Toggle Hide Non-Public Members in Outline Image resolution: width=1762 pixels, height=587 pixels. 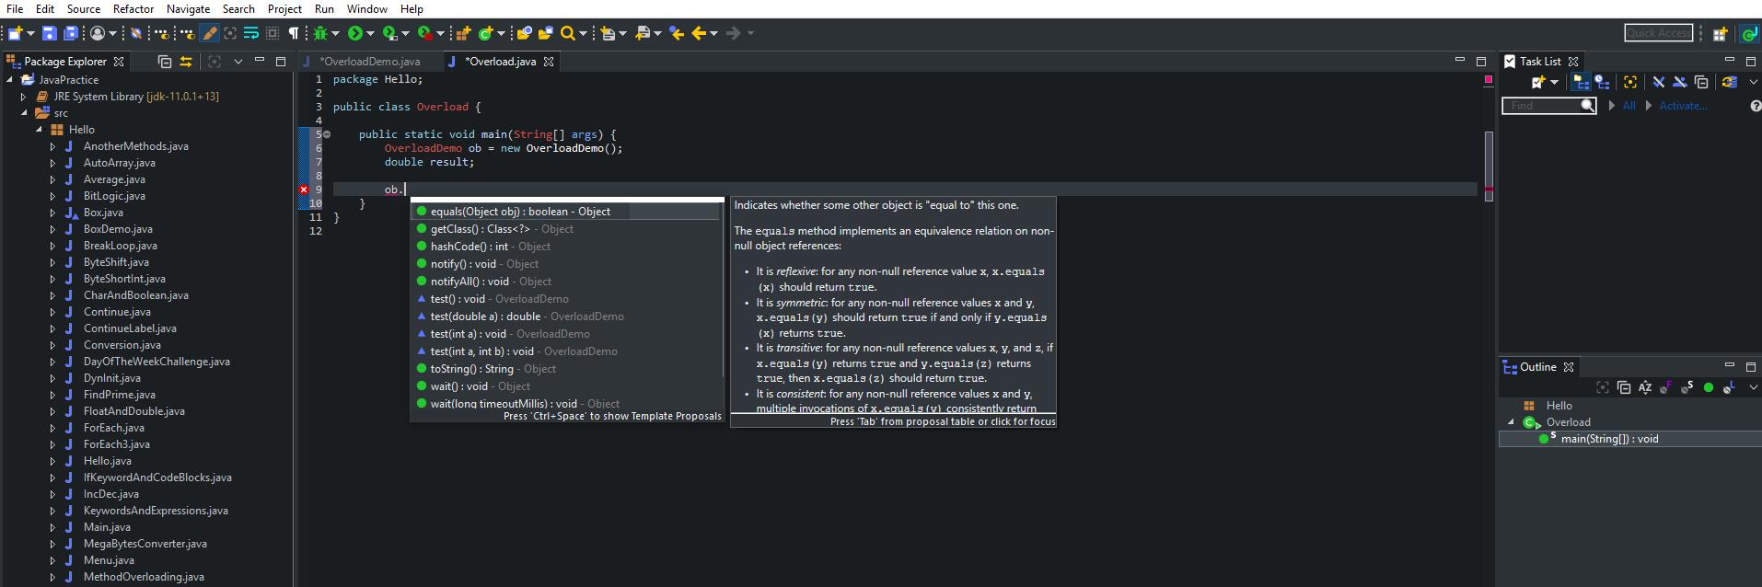[x=1709, y=388]
